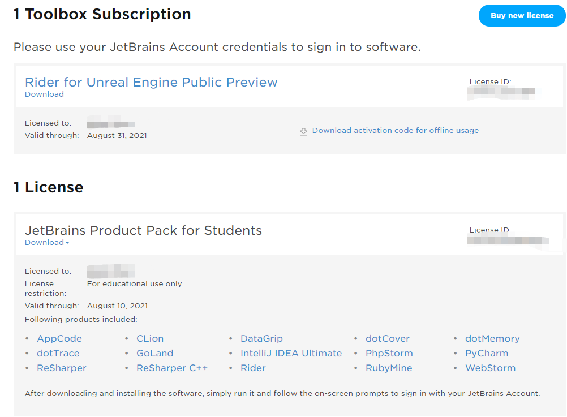
Task: Open the GoLand product link
Action: [155, 354]
